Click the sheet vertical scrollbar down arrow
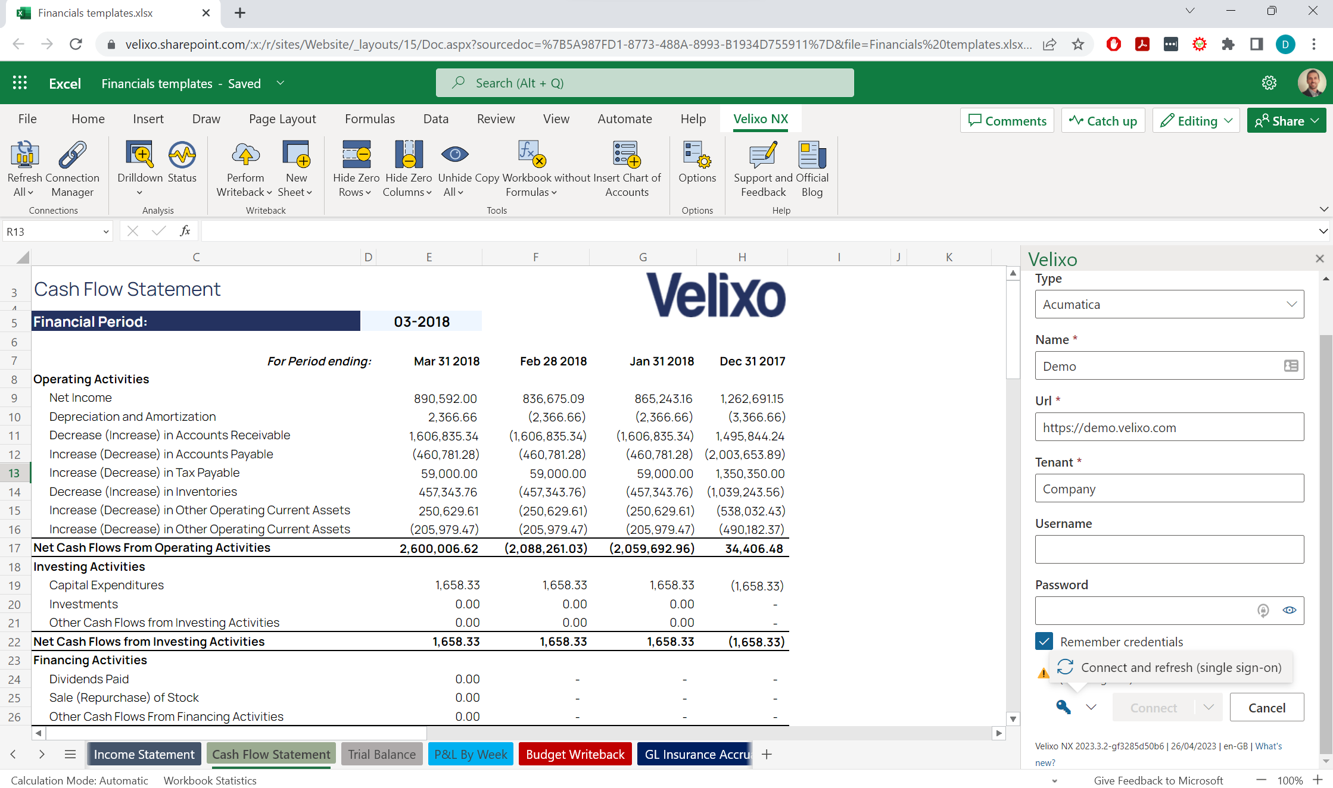Screen dimensions: 1333x788 (x=1013, y=719)
